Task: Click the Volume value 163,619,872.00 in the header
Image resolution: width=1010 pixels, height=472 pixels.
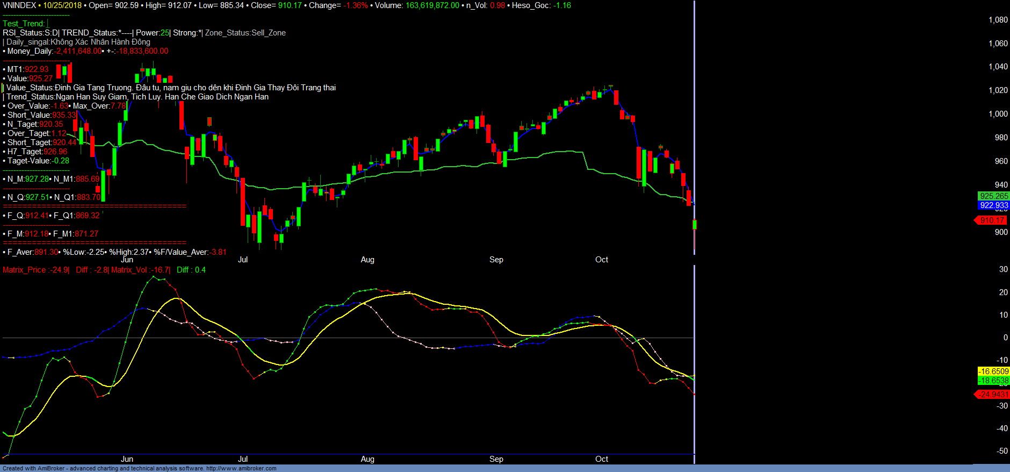Action: point(432,5)
